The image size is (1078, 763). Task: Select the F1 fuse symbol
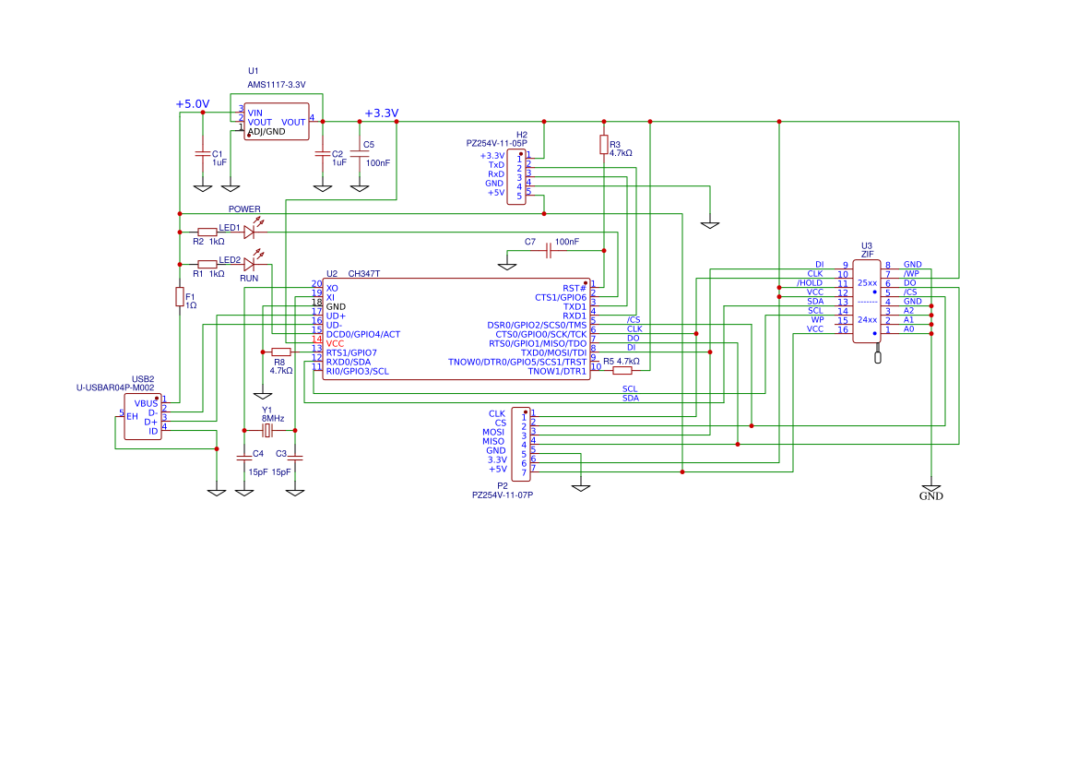[180, 296]
